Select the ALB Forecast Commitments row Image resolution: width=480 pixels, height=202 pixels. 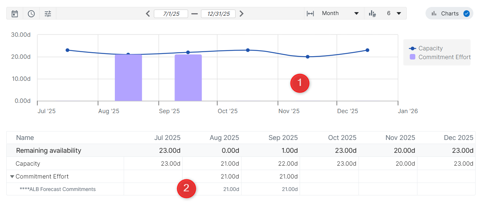coord(57,190)
